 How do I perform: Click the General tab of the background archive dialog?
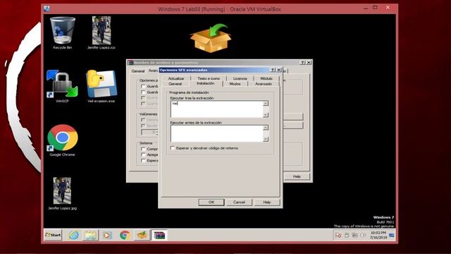point(138,71)
